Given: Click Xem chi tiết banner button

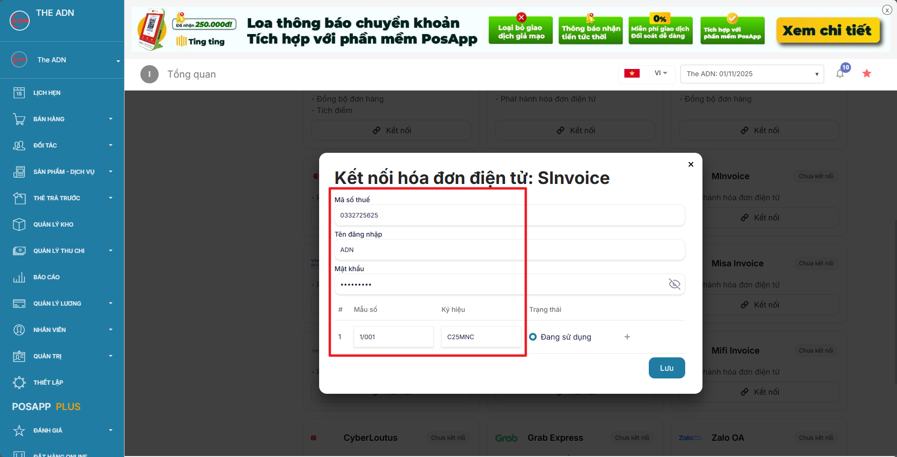Looking at the screenshot, I should (827, 31).
